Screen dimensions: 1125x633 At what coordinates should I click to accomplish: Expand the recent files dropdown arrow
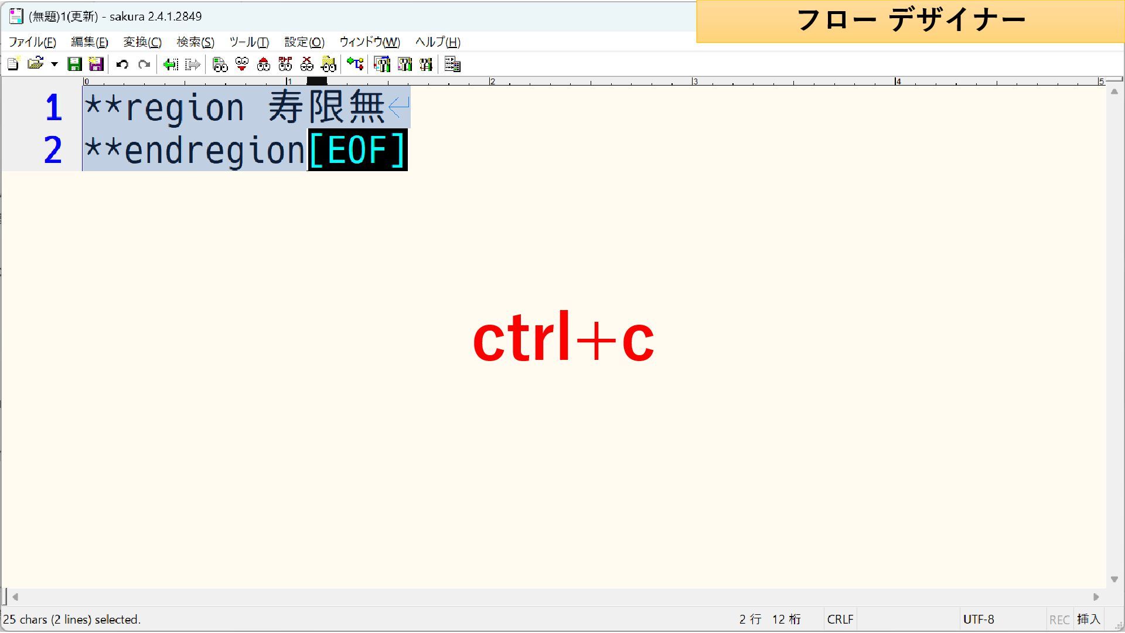coord(54,64)
